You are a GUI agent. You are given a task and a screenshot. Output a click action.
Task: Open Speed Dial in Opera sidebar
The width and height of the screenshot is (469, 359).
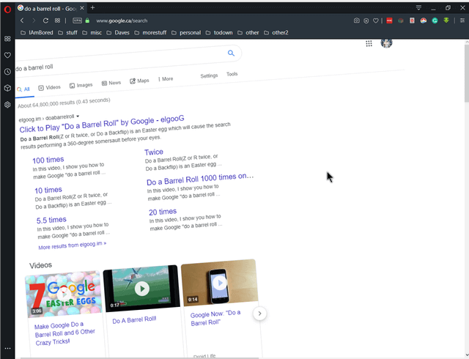click(7, 39)
